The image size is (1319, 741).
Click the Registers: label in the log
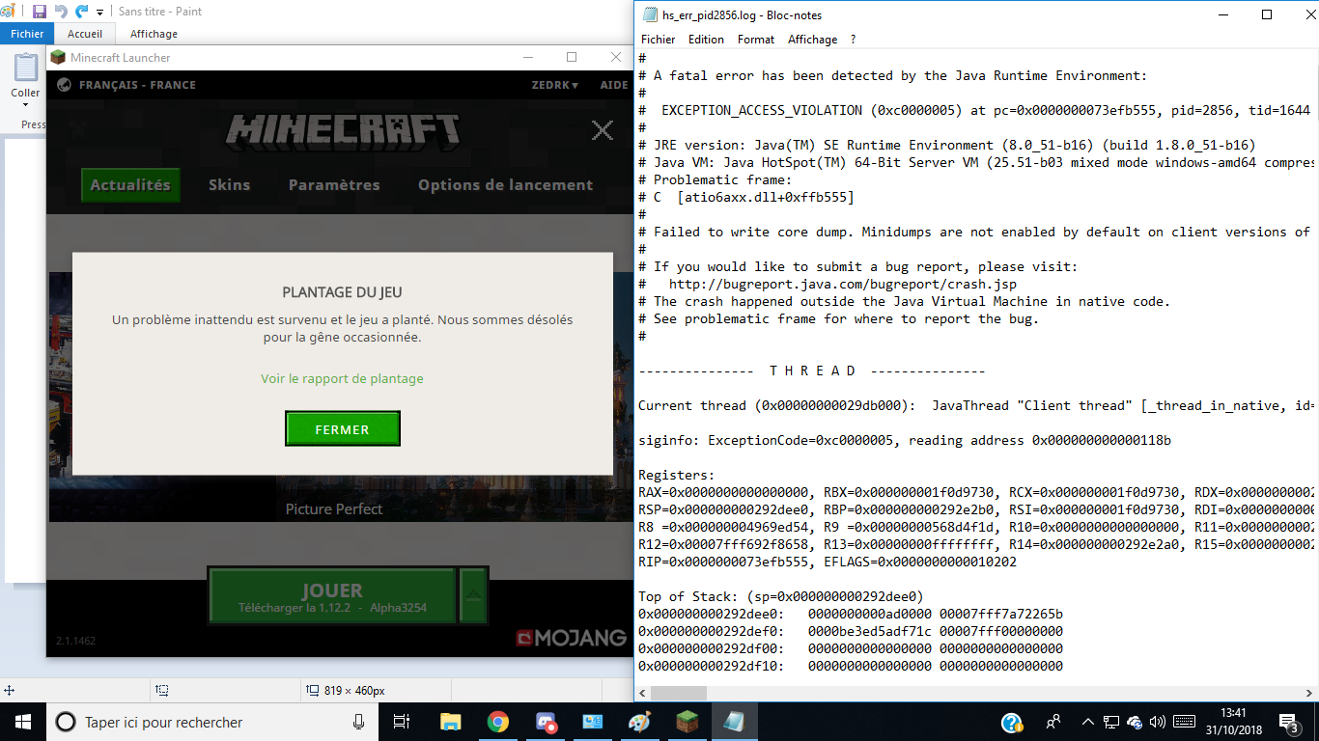pyautogui.click(x=677, y=476)
